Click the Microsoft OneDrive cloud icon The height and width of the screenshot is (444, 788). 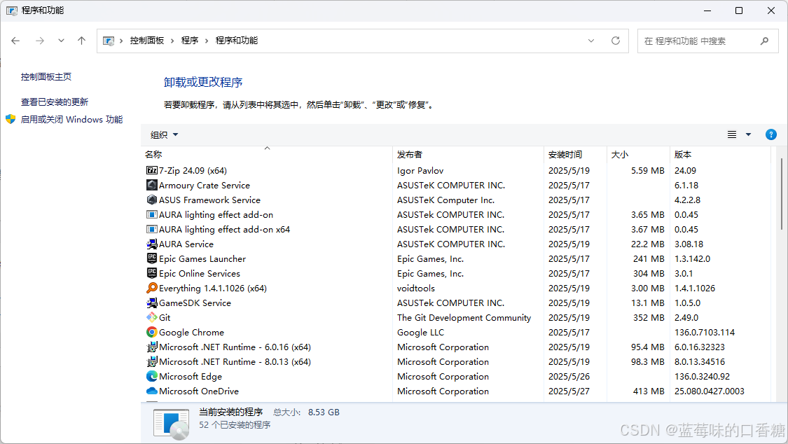point(152,391)
